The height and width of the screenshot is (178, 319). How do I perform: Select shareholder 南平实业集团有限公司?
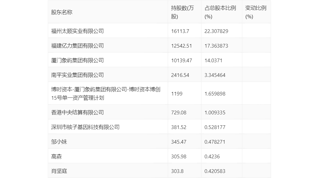77,75
